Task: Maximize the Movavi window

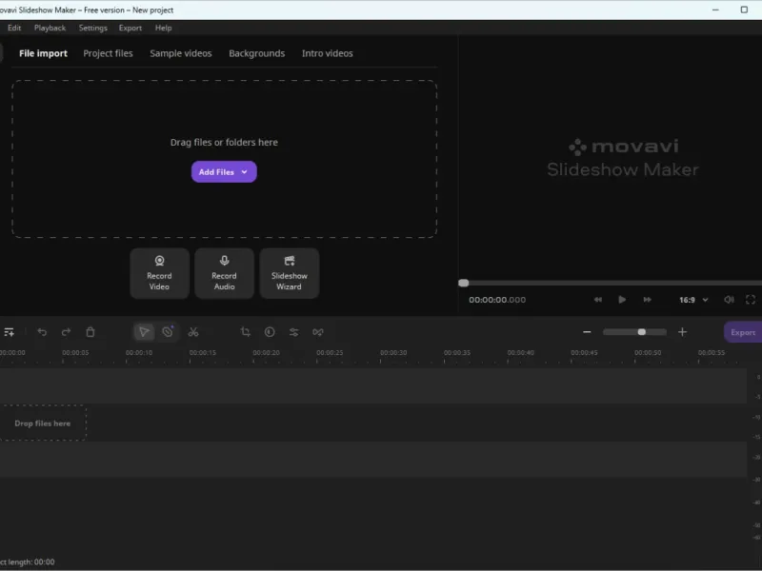Action: point(744,10)
